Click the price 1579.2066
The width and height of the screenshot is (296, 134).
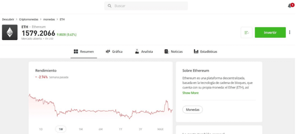pos(38,33)
